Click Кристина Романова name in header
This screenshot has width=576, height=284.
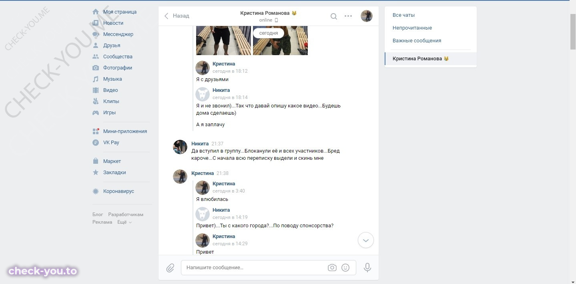click(265, 13)
